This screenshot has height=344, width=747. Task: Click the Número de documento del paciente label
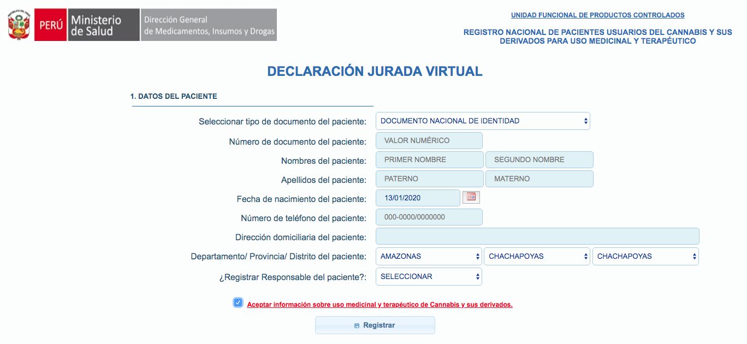(298, 142)
